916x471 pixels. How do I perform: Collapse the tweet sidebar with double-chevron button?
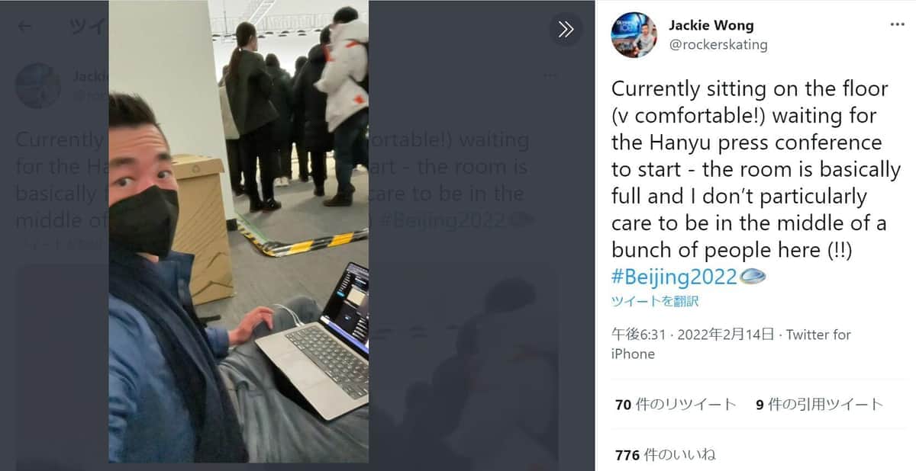point(566,29)
